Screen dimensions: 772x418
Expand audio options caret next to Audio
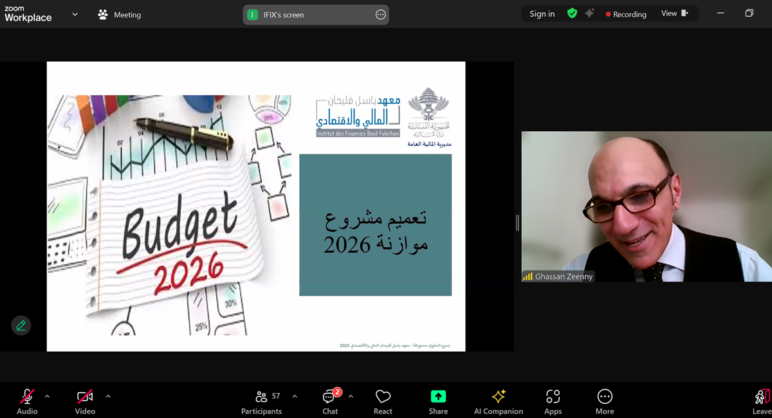tap(47, 396)
